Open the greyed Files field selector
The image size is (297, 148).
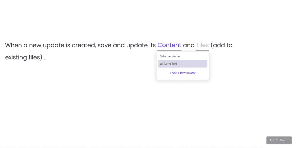coord(202,45)
